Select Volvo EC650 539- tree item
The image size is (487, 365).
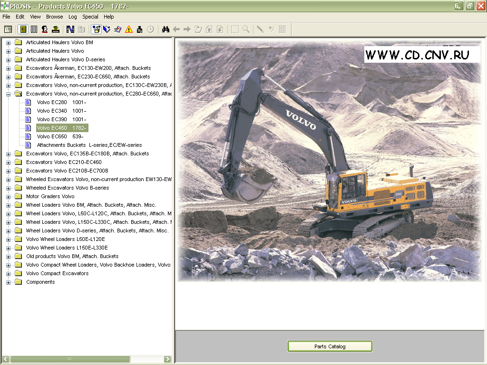[60, 136]
